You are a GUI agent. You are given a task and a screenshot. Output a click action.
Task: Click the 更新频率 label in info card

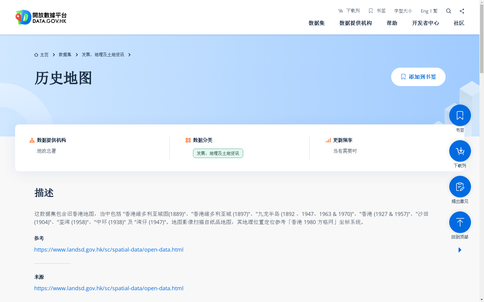(343, 140)
